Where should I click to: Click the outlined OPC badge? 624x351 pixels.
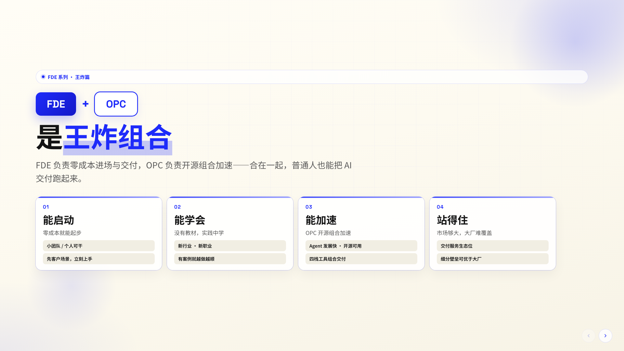coord(116,104)
